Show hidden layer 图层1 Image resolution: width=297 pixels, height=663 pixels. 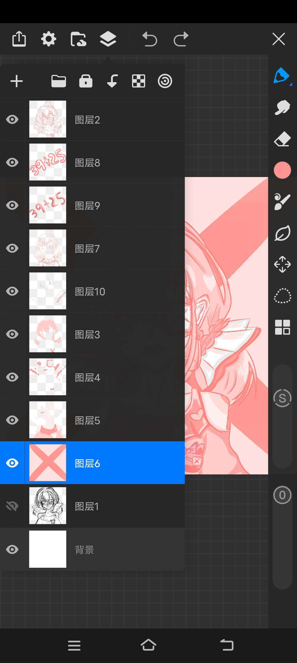pyautogui.click(x=12, y=506)
